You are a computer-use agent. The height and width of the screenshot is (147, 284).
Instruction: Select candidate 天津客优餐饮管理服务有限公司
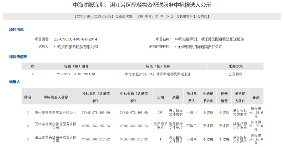tap(55, 126)
